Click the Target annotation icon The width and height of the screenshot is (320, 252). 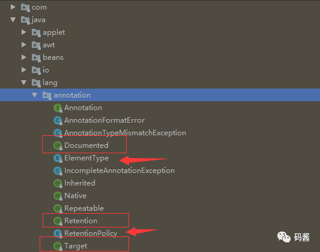(58, 246)
